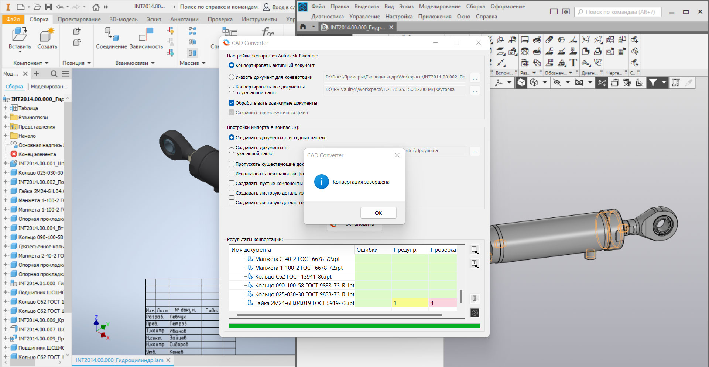Click the Создать component icon
This screenshot has height=367, width=709.
click(x=47, y=35)
